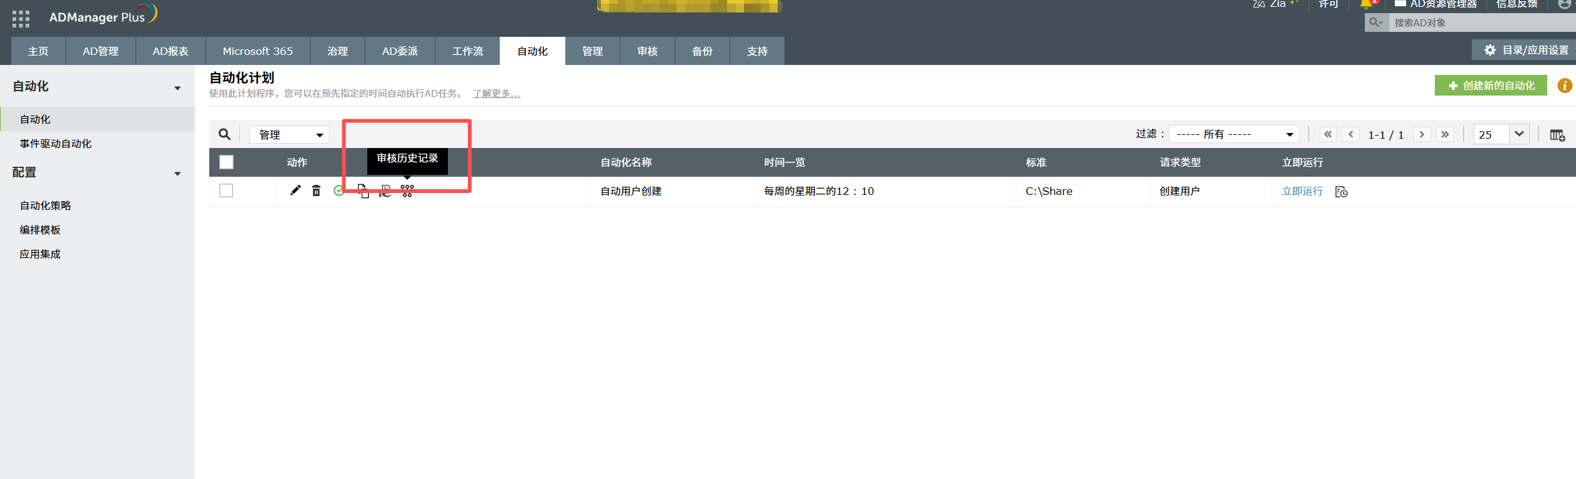Go to the previous results page

[1351, 134]
